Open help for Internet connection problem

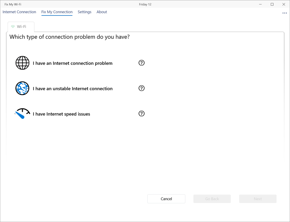coord(142,63)
